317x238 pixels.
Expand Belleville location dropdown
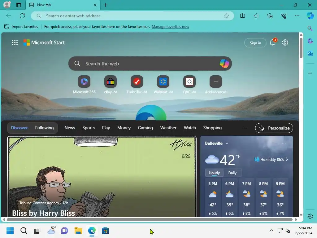click(227, 143)
